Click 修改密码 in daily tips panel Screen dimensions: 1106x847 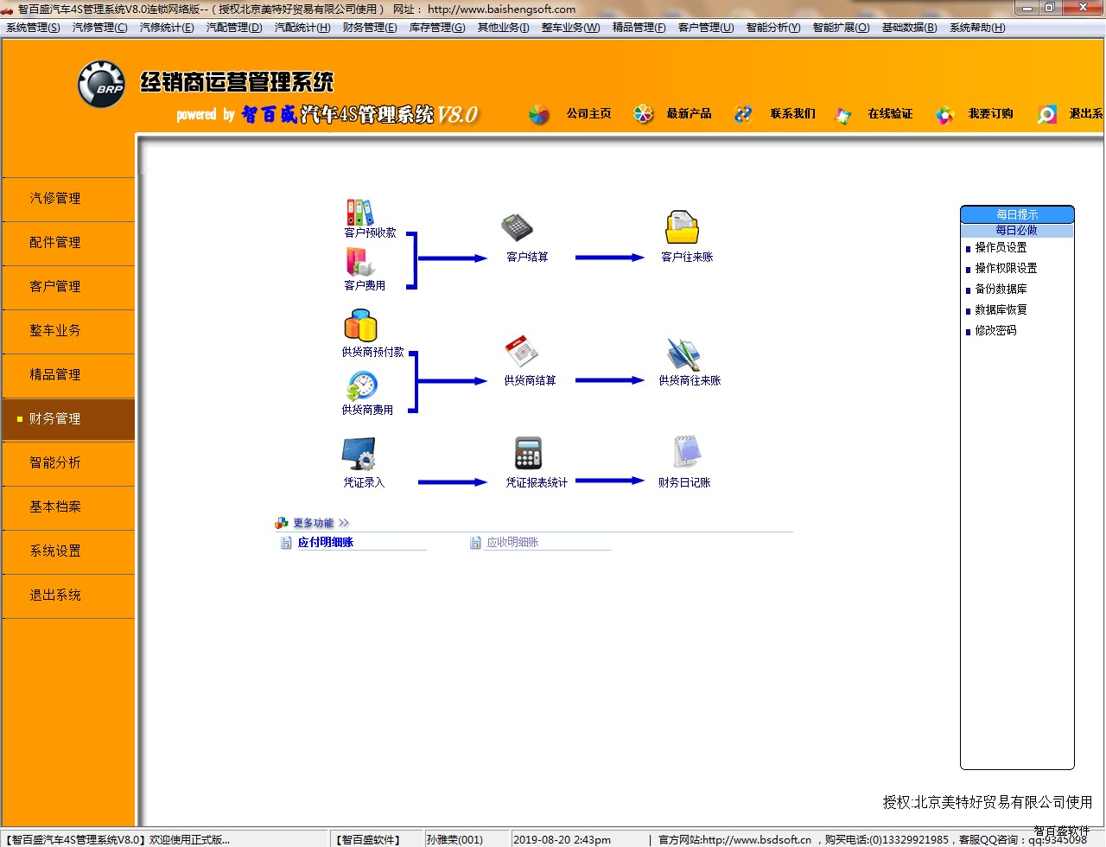pyautogui.click(x=995, y=331)
